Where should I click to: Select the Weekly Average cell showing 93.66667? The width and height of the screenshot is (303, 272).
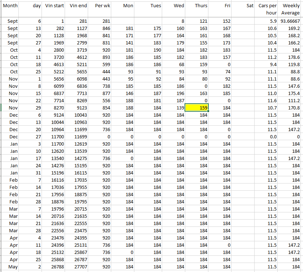[x=290, y=21]
